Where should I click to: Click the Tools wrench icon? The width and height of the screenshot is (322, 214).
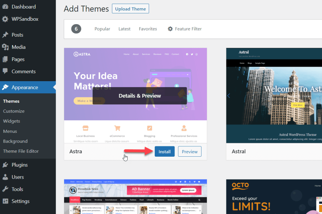tap(5, 189)
